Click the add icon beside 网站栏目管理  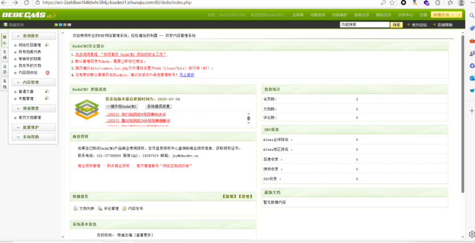click(47, 44)
